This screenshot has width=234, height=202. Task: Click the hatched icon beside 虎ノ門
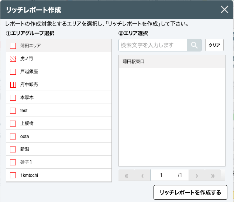[x=13, y=59]
